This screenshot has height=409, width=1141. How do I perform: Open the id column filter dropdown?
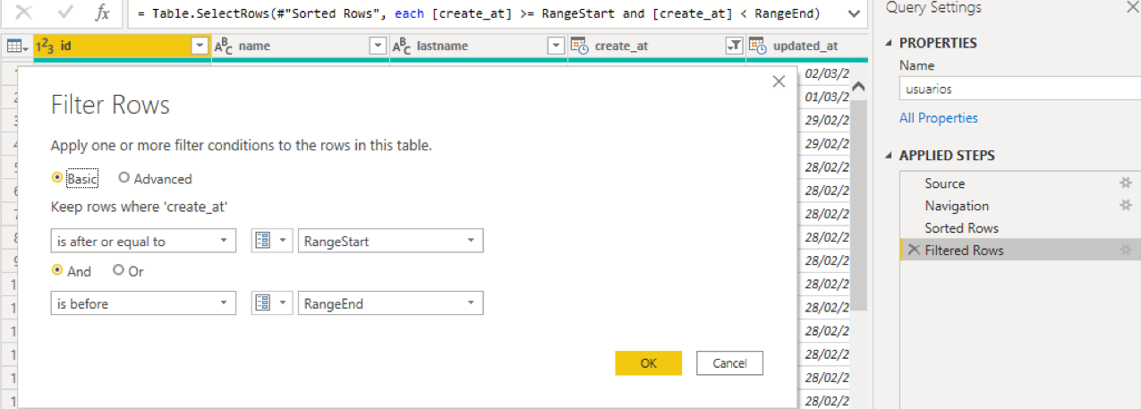[x=200, y=46]
